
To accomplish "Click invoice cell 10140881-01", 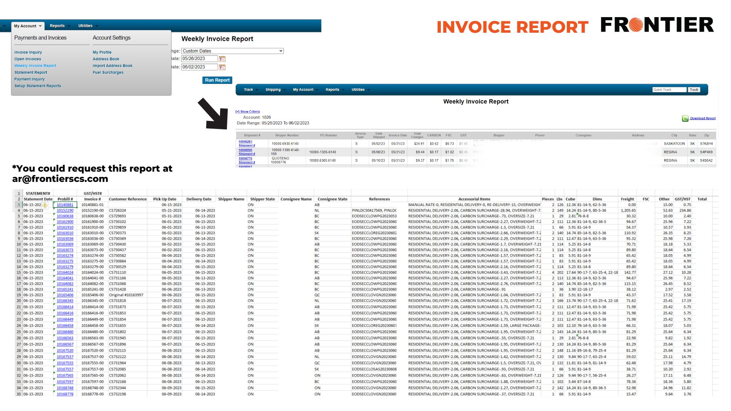I will 93,205.
